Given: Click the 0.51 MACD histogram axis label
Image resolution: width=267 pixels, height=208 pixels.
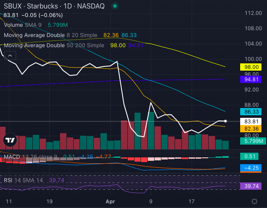Looking at the screenshot, I should coord(249,157).
